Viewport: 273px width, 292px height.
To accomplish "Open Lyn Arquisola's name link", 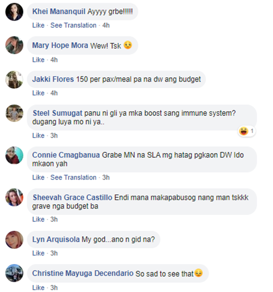I will tap(56, 240).
